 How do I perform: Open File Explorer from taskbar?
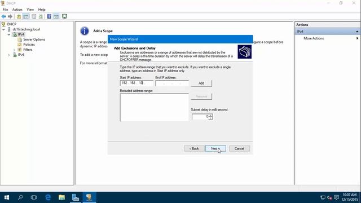[61, 197]
